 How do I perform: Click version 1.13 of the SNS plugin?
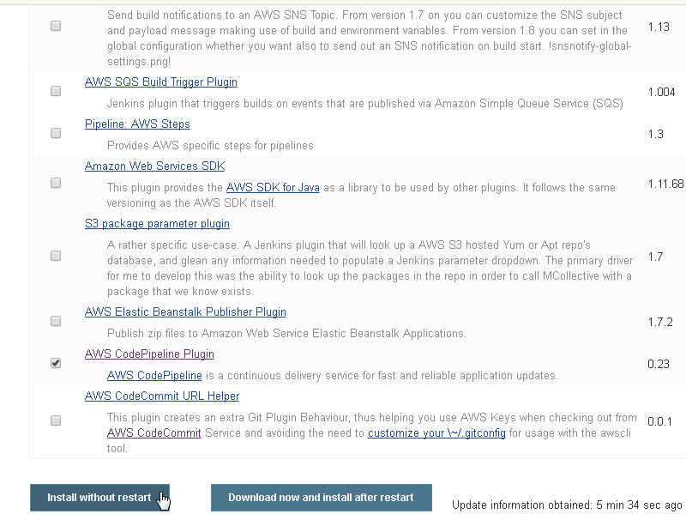tap(659, 27)
